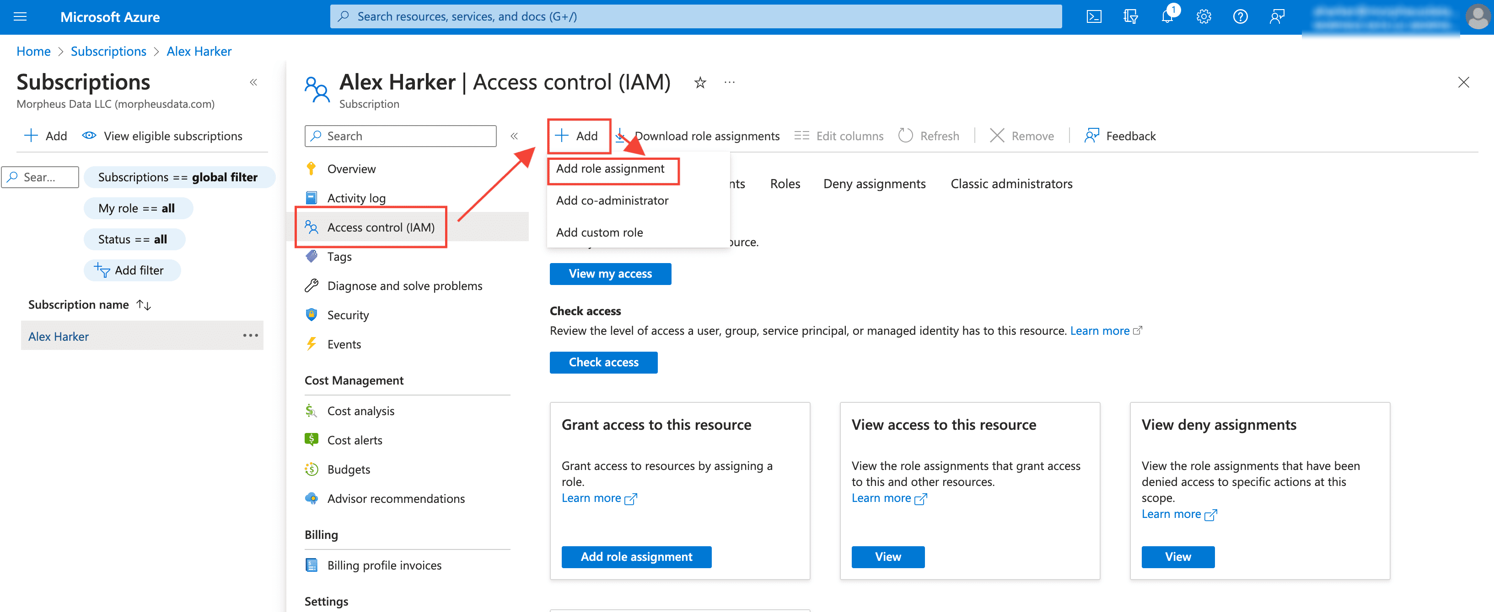Collapse the resource menu sidebar
The height and width of the screenshot is (612, 1494).
tap(514, 136)
